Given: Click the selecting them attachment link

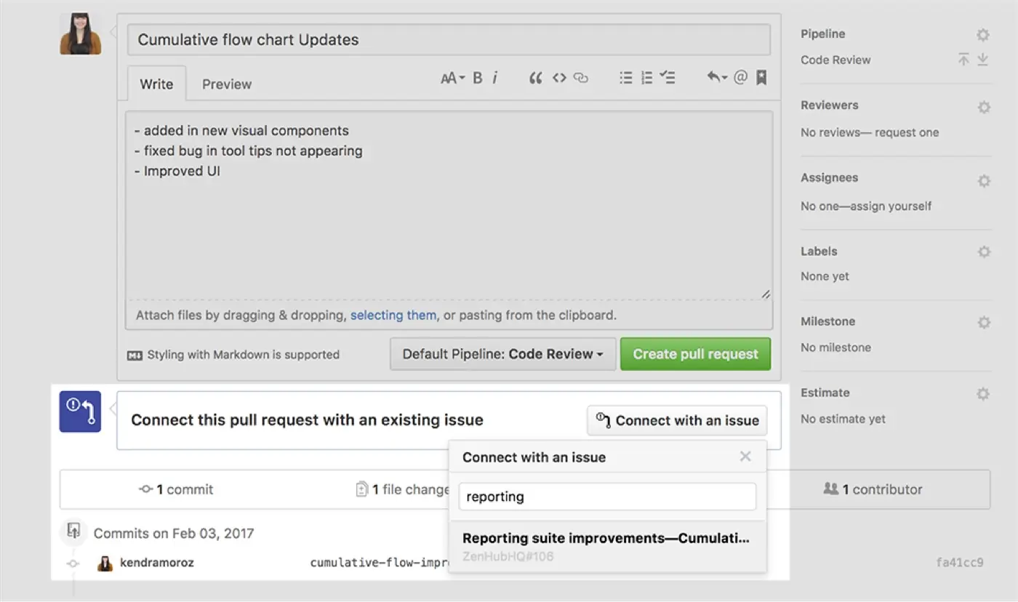Looking at the screenshot, I should tap(393, 316).
